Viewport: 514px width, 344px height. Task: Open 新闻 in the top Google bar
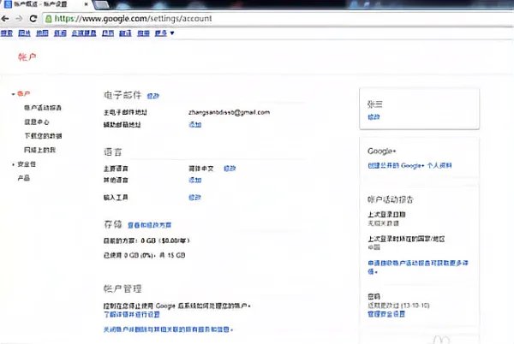click(x=60, y=33)
